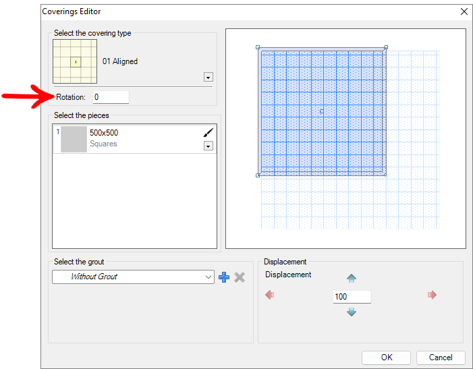
Task: Click the displacement down arrow
Action: click(x=352, y=312)
